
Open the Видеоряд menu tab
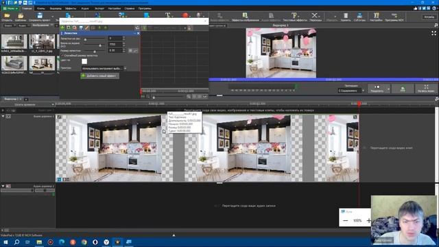tap(56, 8)
